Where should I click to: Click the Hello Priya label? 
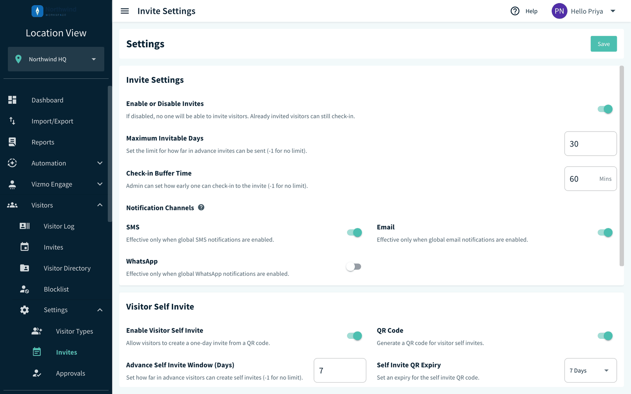point(587,11)
